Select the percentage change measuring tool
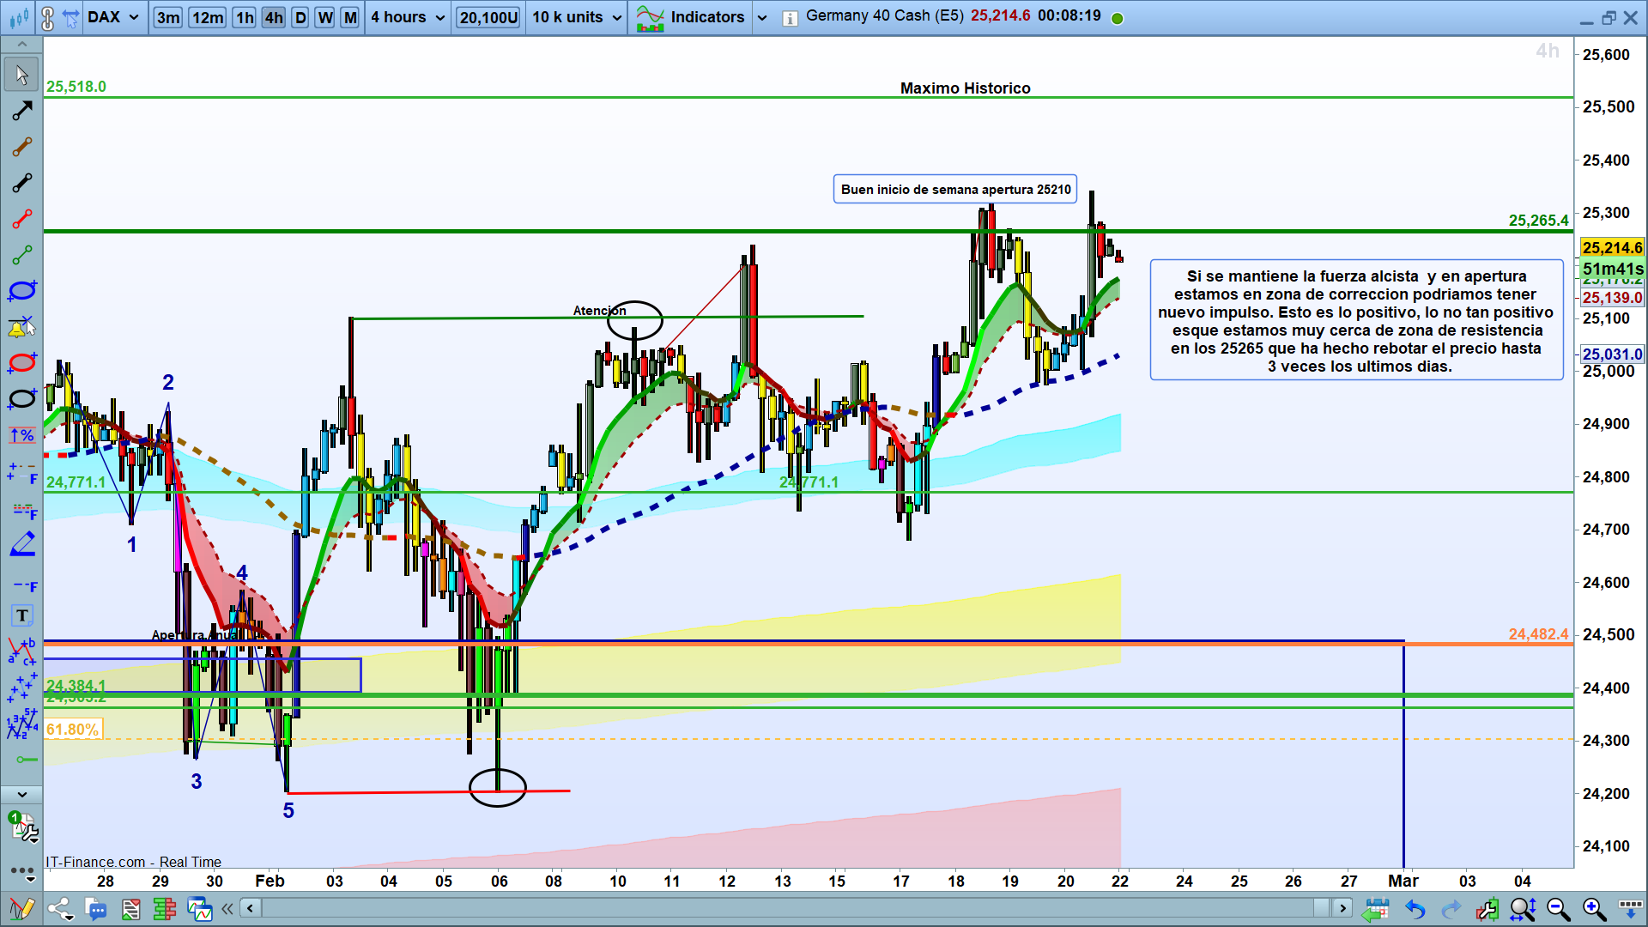1648x927 pixels. 21,435
